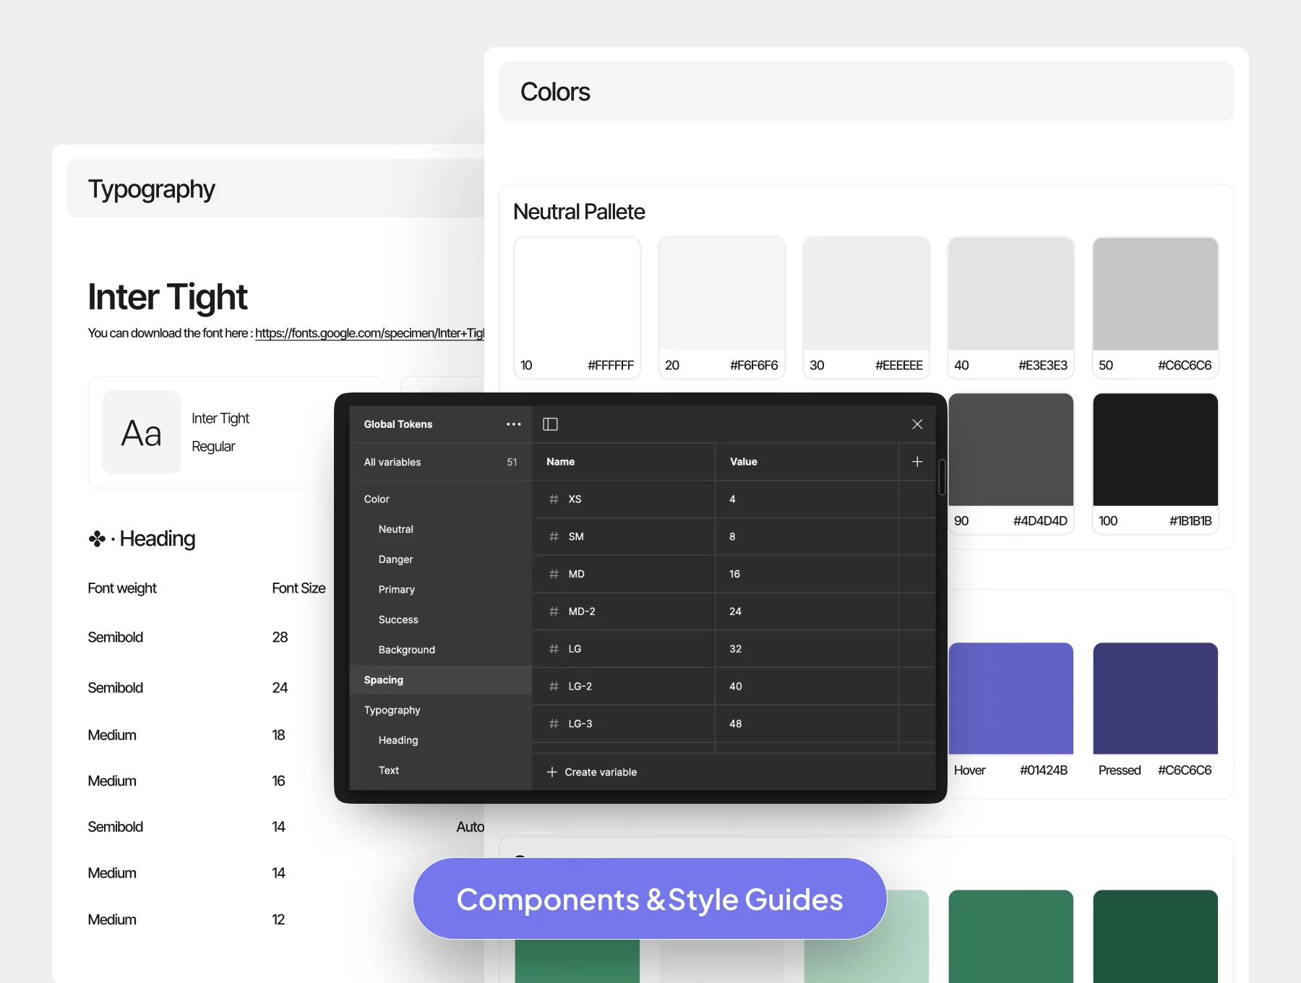Select font size value 12
This screenshot has height=983, width=1301.
(278, 919)
